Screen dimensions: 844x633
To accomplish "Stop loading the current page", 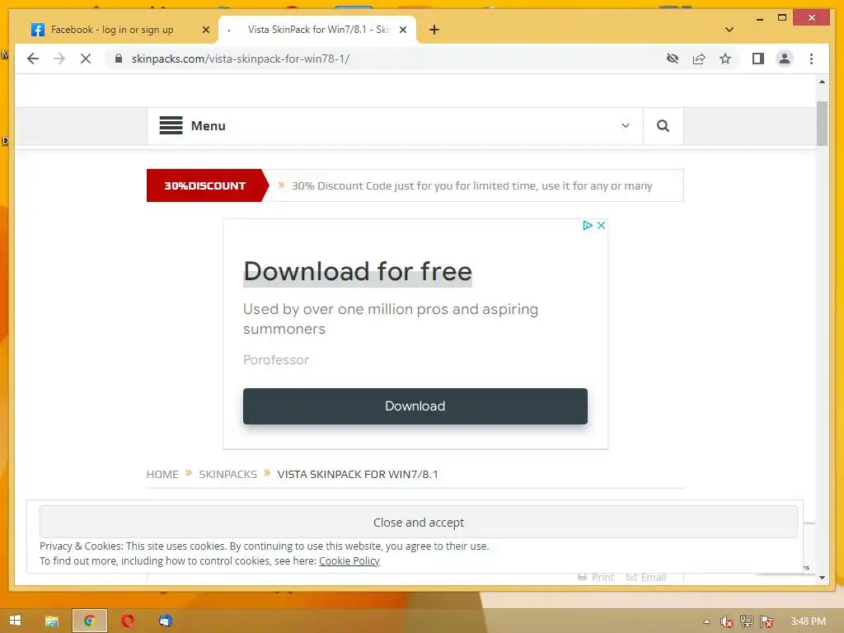I will tap(86, 59).
